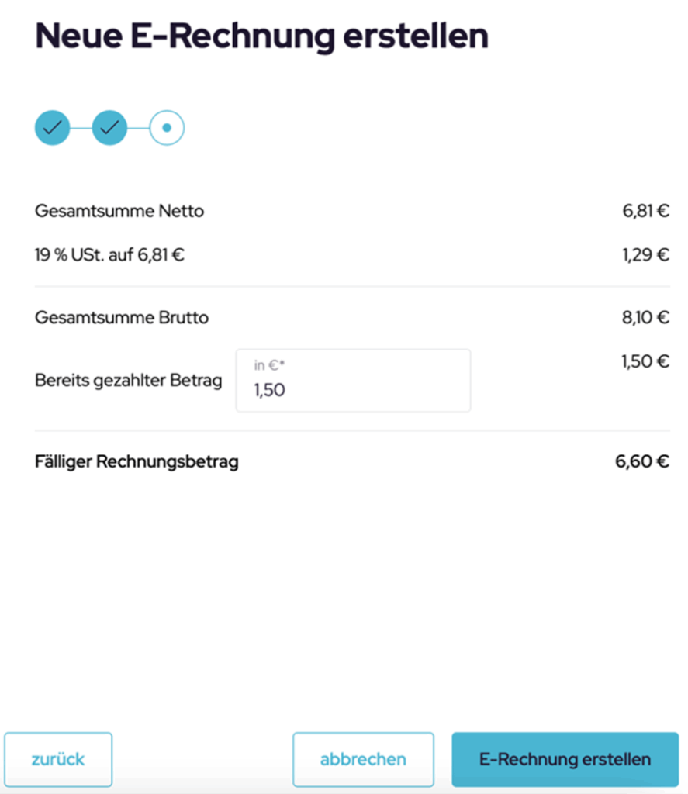Focus the 'in €' paid amount field
This screenshot has height=794, width=688.
[353, 380]
